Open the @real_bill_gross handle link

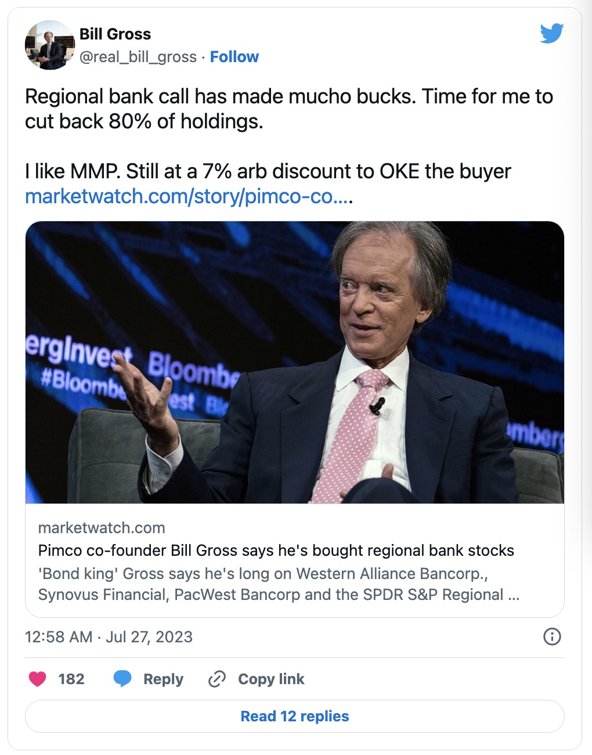[138, 57]
